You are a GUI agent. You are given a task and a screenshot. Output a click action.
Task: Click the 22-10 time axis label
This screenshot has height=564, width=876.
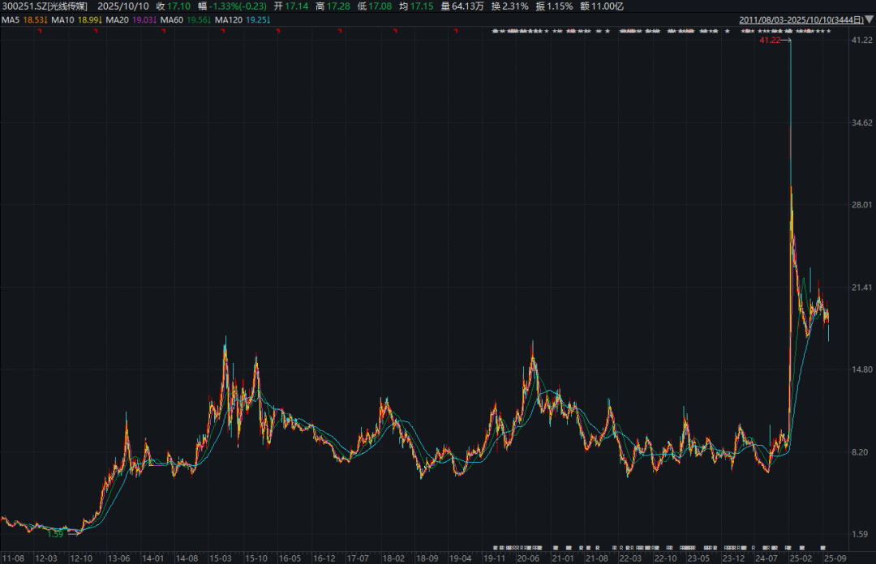[665, 558]
